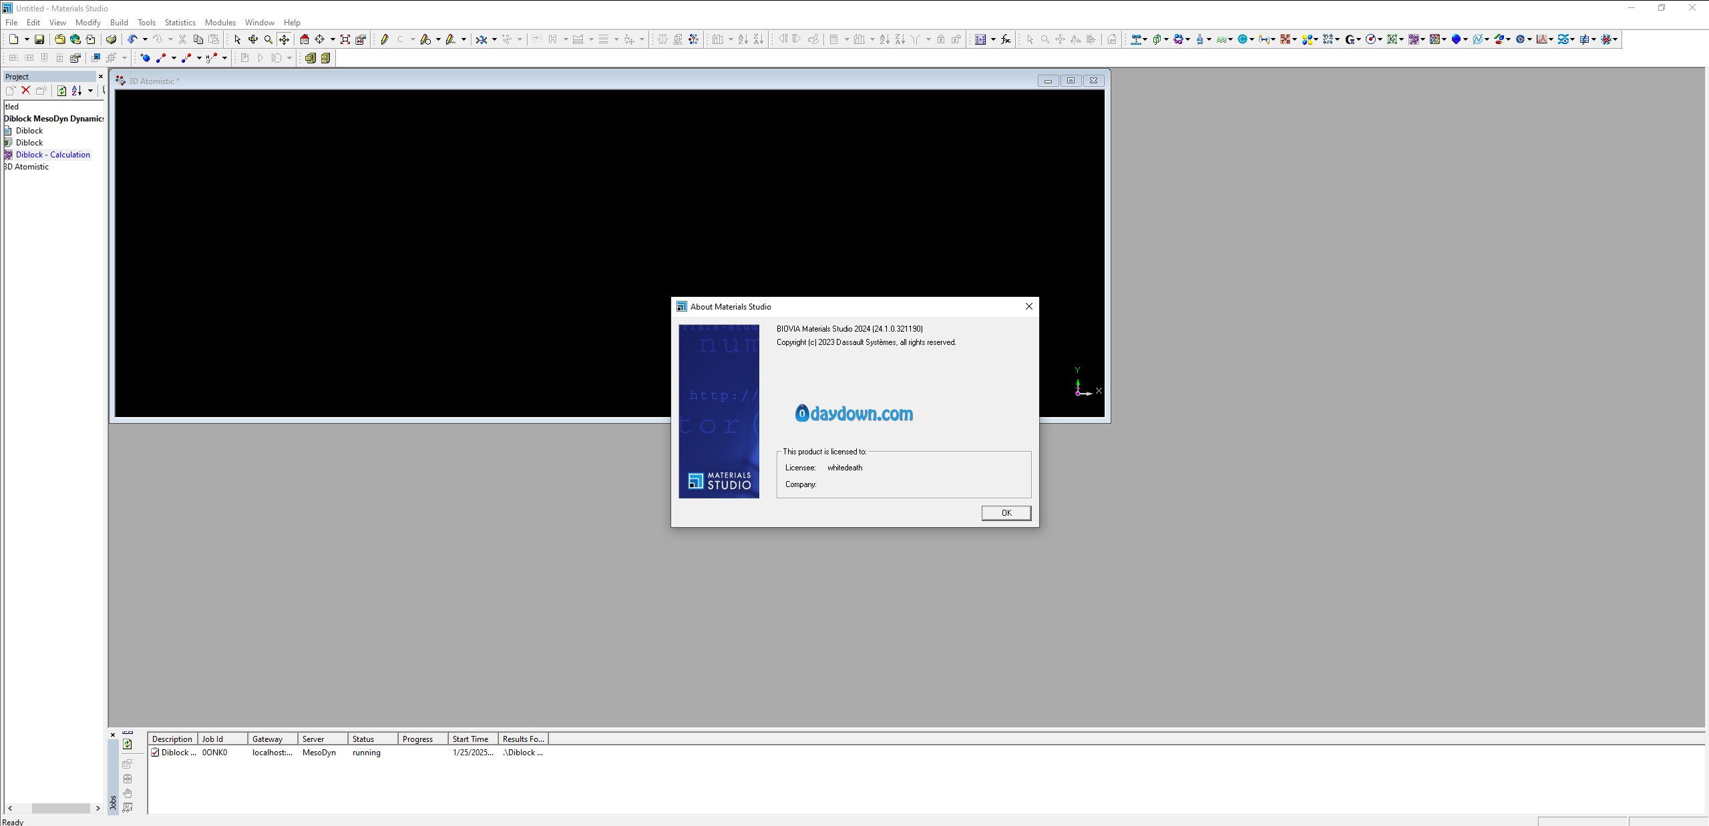Select Diblock - Calculation in project tree
Screen dimensions: 1709x826
pyautogui.click(x=53, y=154)
